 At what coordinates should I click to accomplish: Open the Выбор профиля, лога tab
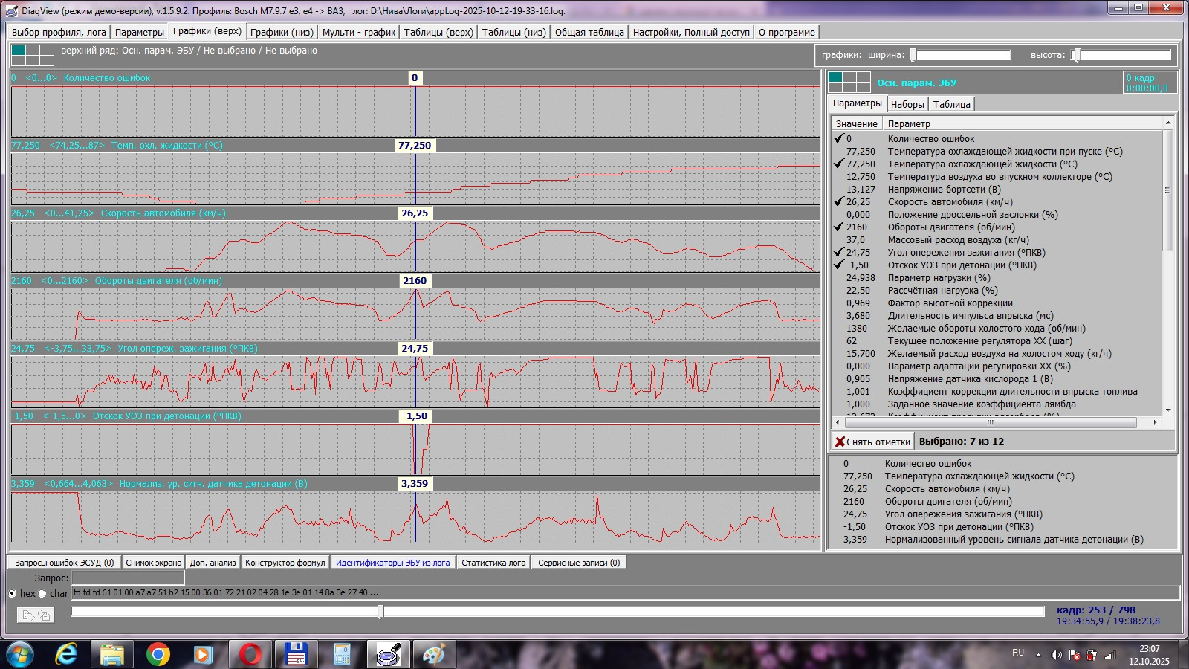(x=59, y=32)
